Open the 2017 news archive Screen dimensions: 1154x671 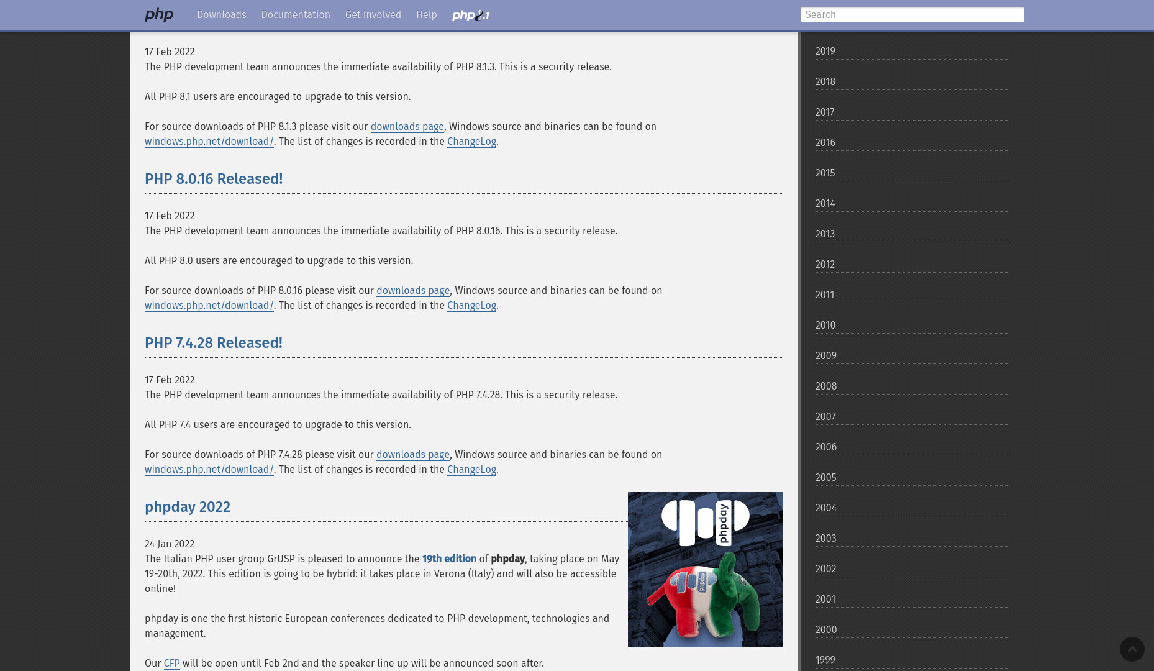coord(912,112)
